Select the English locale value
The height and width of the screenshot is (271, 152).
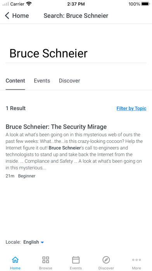tap(31, 242)
